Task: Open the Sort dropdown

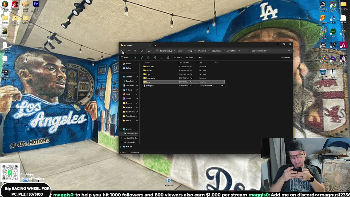Action: click(178, 57)
